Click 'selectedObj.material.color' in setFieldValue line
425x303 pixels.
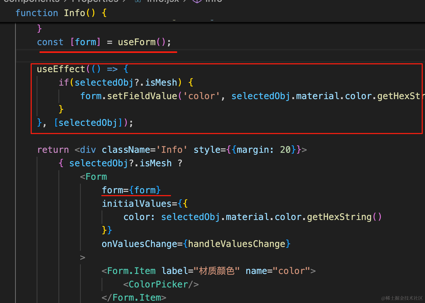(x=302, y=96)
